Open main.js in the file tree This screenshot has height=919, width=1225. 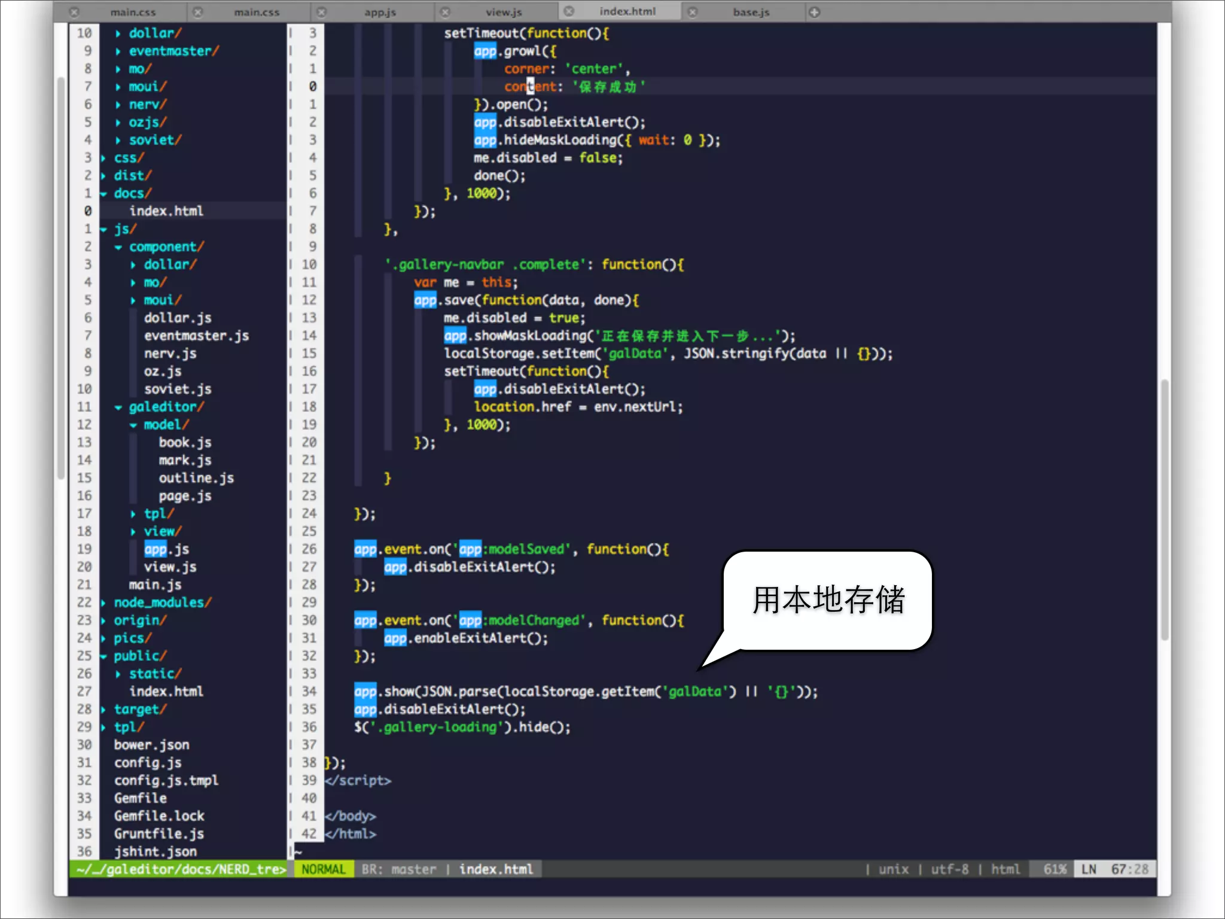coord(155,585)
